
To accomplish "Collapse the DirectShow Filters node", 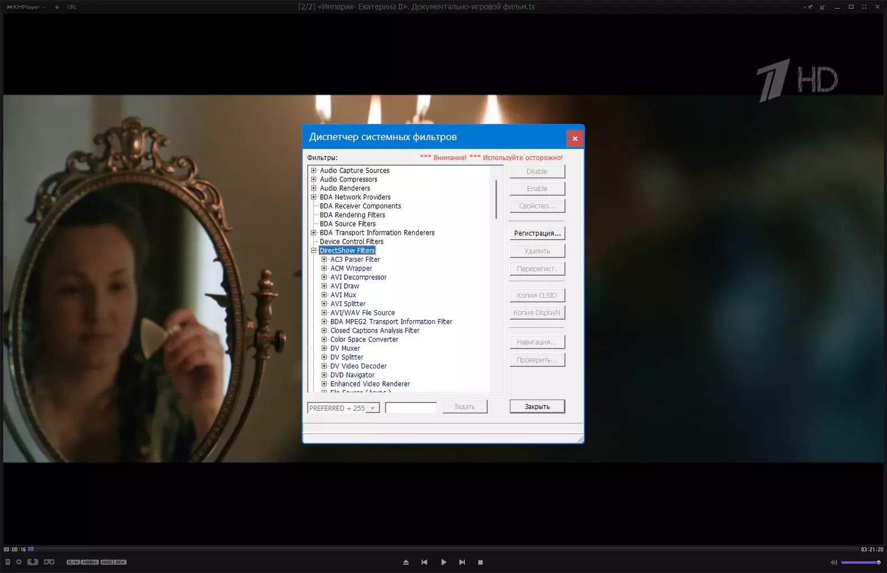I will [x=314, y=251].
